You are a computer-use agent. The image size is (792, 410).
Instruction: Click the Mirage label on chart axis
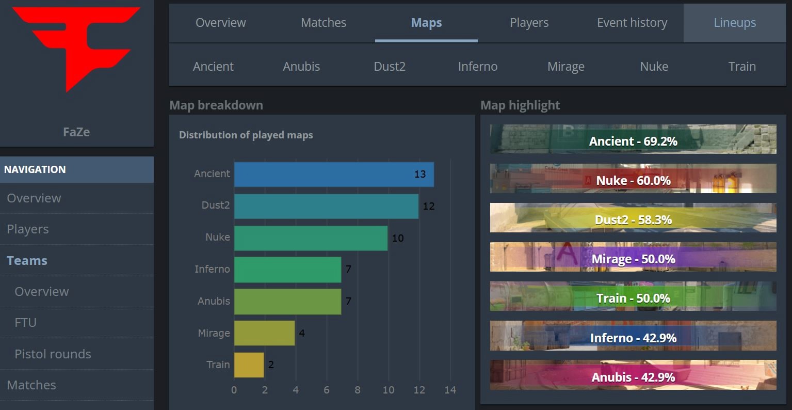click(x=214, y=333)
